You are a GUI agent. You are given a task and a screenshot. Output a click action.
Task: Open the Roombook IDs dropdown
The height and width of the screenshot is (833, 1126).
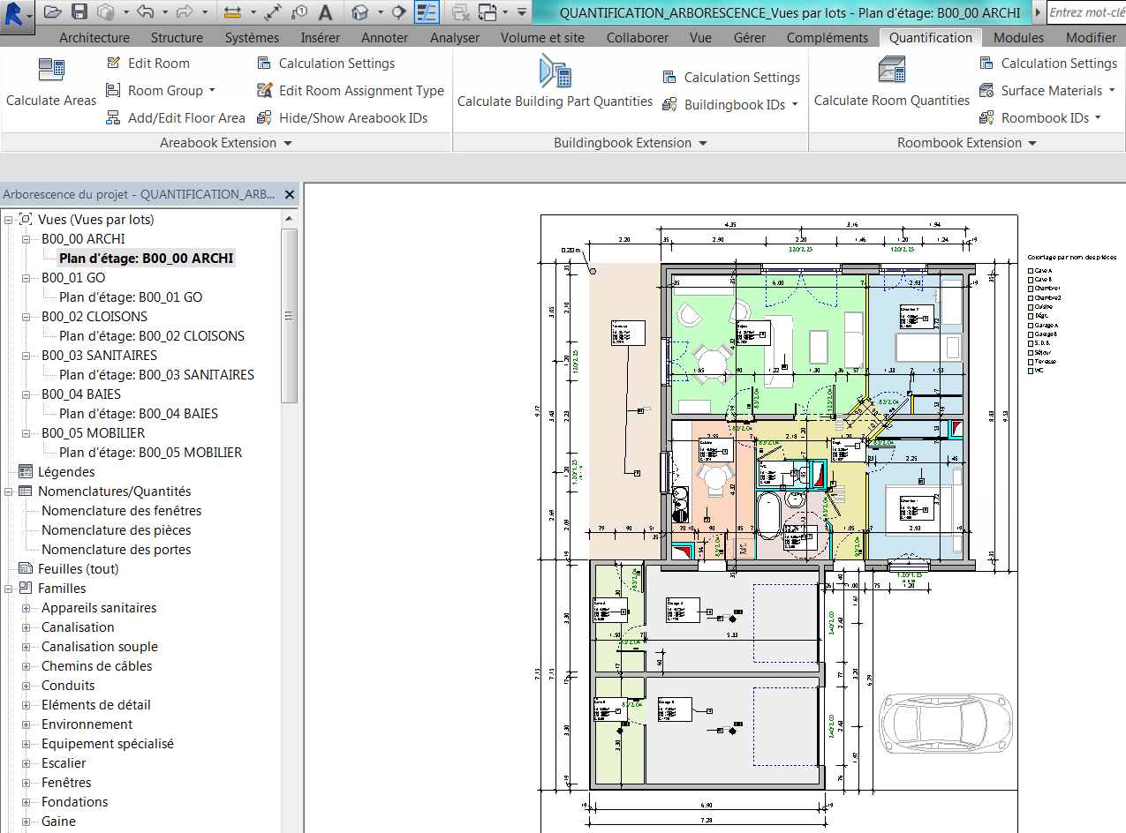tap(1040, 118)
